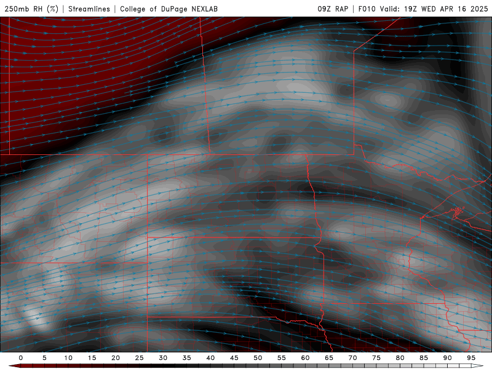Image resolution: width=492 pixels, height=369 pixels.
Task: Click the "College of DuPage NEXLAB" text
Action: 169,9
